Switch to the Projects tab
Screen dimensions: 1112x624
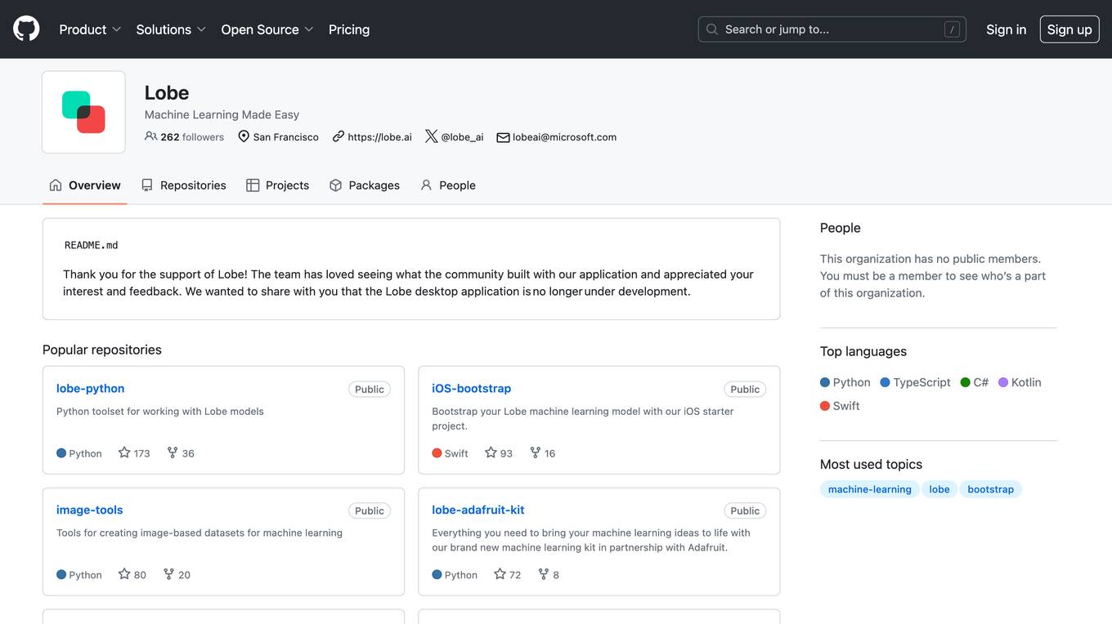tap(277, 185)
